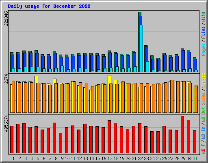Click the yellow visits bar for day 5

coord(36,79)
